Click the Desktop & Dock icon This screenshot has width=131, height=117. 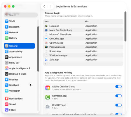[x=7, y=74]
